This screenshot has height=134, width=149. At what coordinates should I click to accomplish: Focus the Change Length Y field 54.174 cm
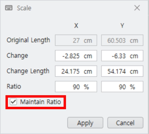(122, 71)
